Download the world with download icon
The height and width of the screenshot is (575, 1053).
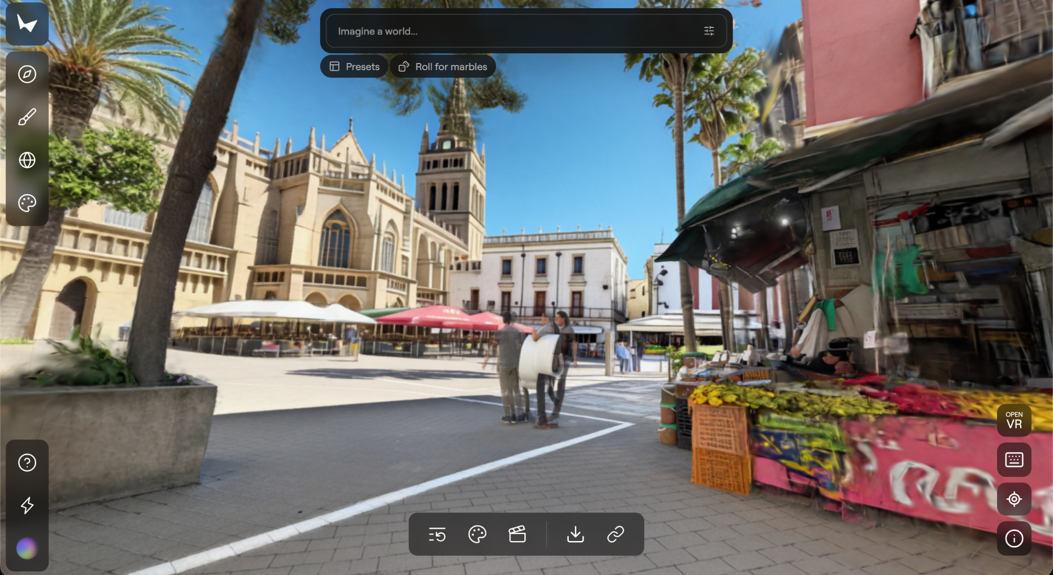(575, 534)
